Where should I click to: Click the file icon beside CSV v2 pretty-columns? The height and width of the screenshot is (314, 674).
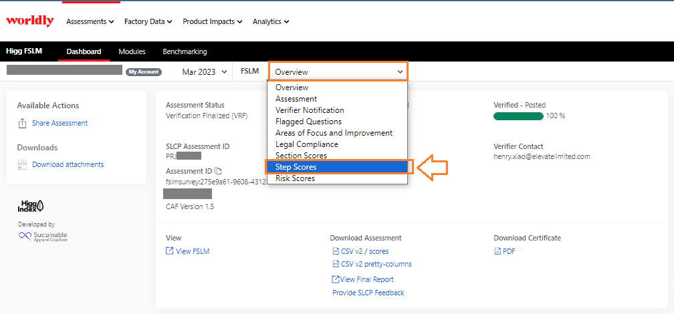[336, 264]
